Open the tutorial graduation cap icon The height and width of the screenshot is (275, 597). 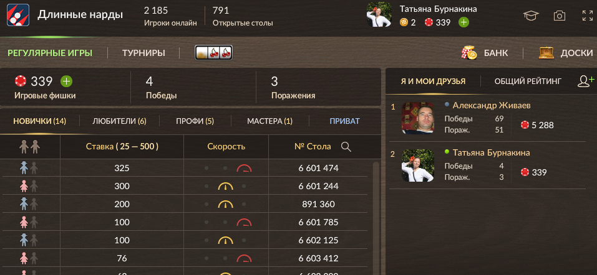click(531, 16)
